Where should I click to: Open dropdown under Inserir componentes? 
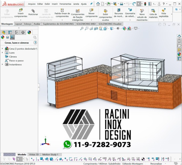(x=21, y=20)
